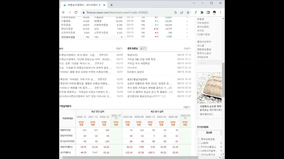
Task: Click the 2020.12 annual column header
Action: tap(81, 117)
